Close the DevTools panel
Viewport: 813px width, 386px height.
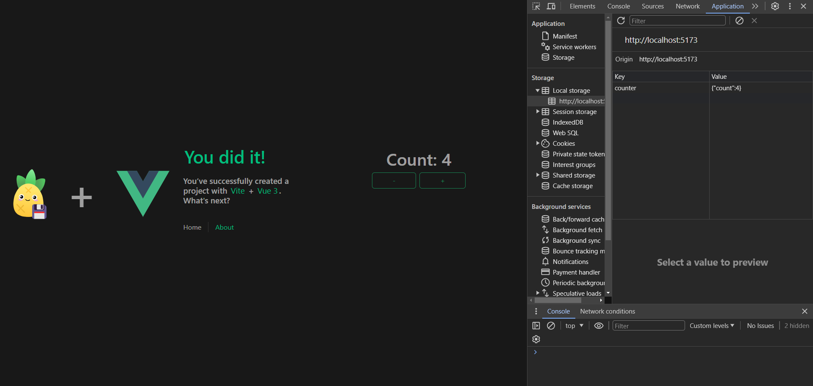803,6
